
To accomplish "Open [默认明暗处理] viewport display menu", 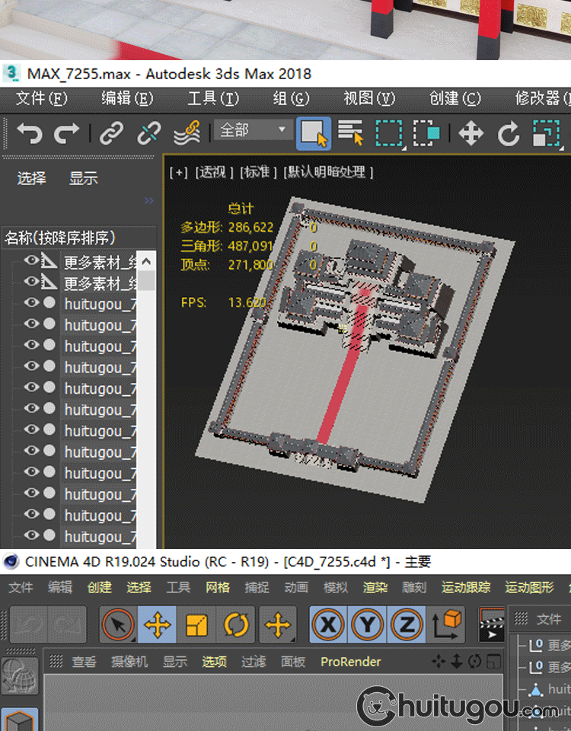I will pos(329,173).
